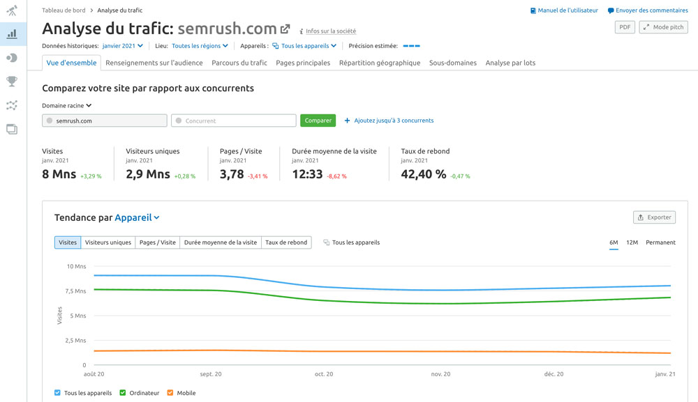
Task: Select the Taux de rebond chart metric
Action: pyautogui.click(x=286, y=242)
